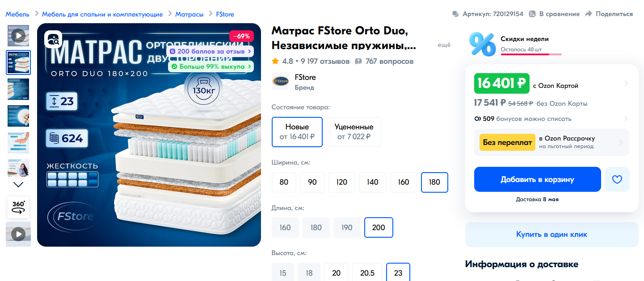The image size is (644, 281).
Task: Click the Share arrow icon
Action: [x=589, y=14]
